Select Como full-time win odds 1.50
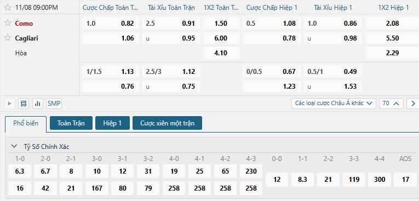Screen dimensions: 419x201 tap(221, 23)
